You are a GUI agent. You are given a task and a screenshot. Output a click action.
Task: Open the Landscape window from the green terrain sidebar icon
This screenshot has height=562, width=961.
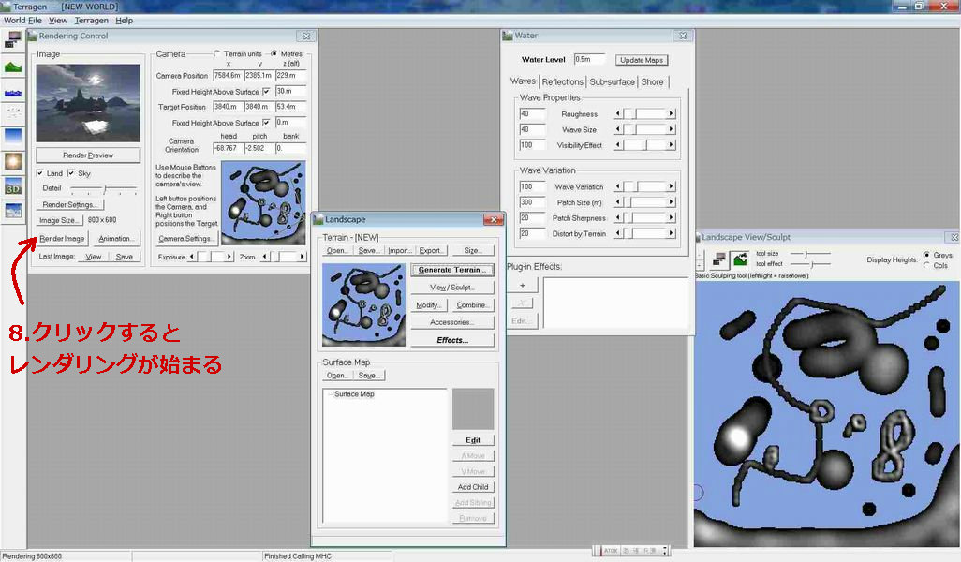pyautogui.click(x=13, y=67)
